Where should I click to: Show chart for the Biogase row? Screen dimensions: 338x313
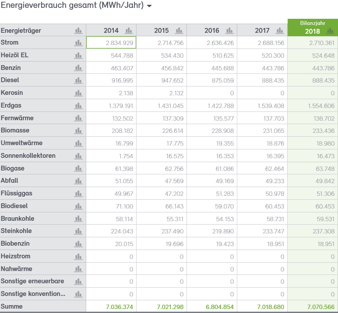coord(78,169)
